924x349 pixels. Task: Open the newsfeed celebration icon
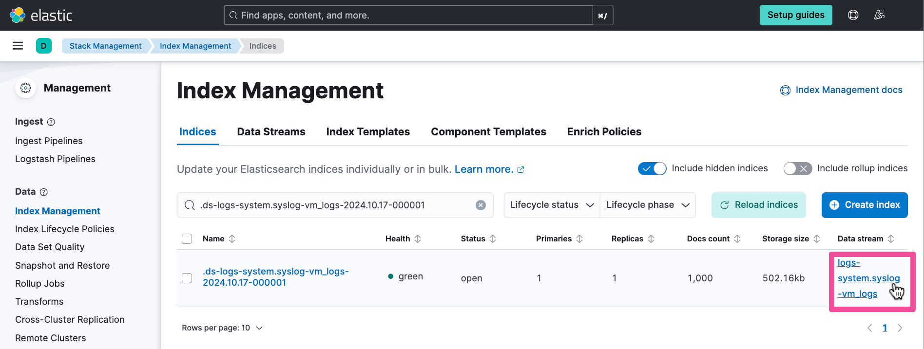[x=879, y=15]
